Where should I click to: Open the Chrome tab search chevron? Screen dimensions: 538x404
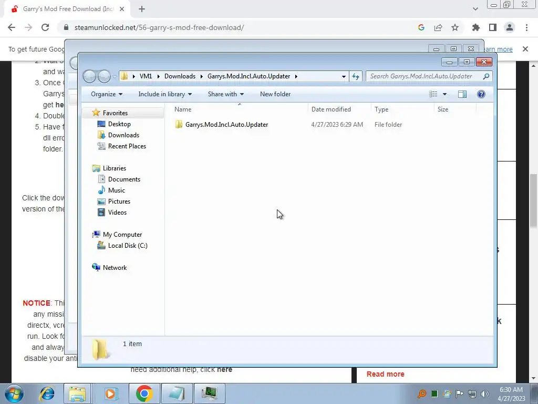point(475,9)
